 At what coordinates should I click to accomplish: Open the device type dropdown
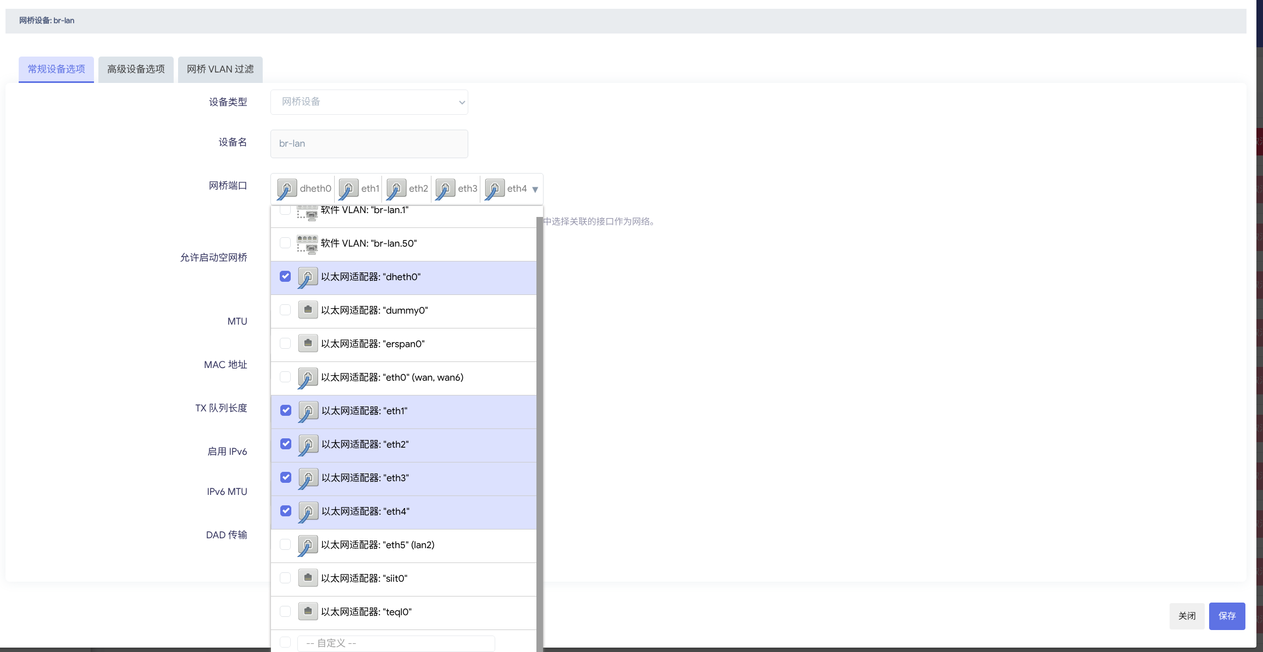click(369, 102)
